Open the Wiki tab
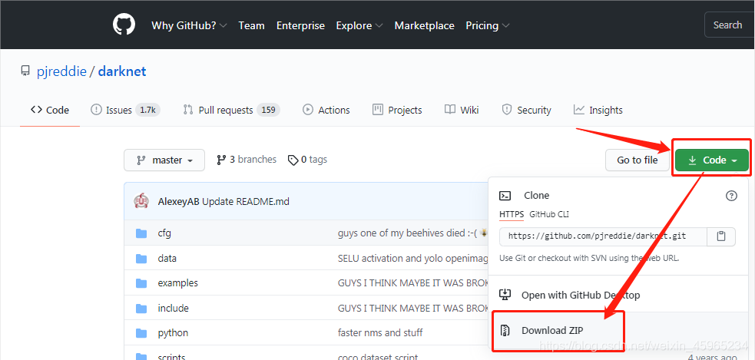Viewport: 755px width, 360px height. pyautogui.click(x=462, y=110)
